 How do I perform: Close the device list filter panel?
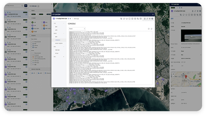coord(52,4)
